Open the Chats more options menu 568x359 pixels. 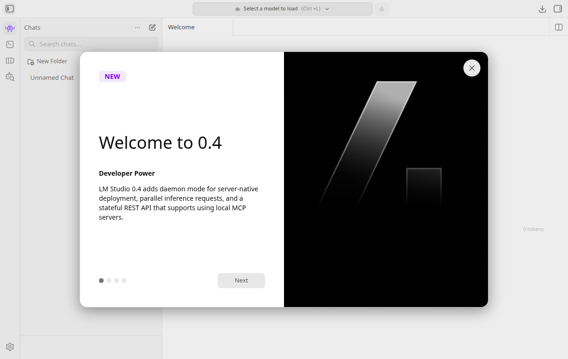coord(137,27)
